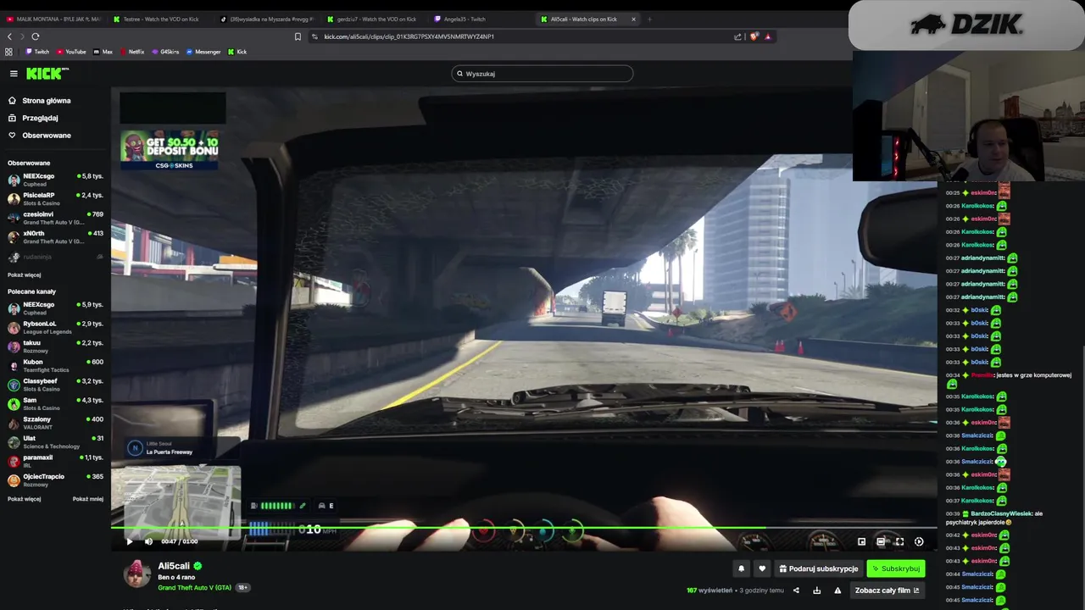This screenshot has width=1085, height=610.
Task: Switch to the MALIK MONTANA YouTube tab
Action: [x=55, y=19]
